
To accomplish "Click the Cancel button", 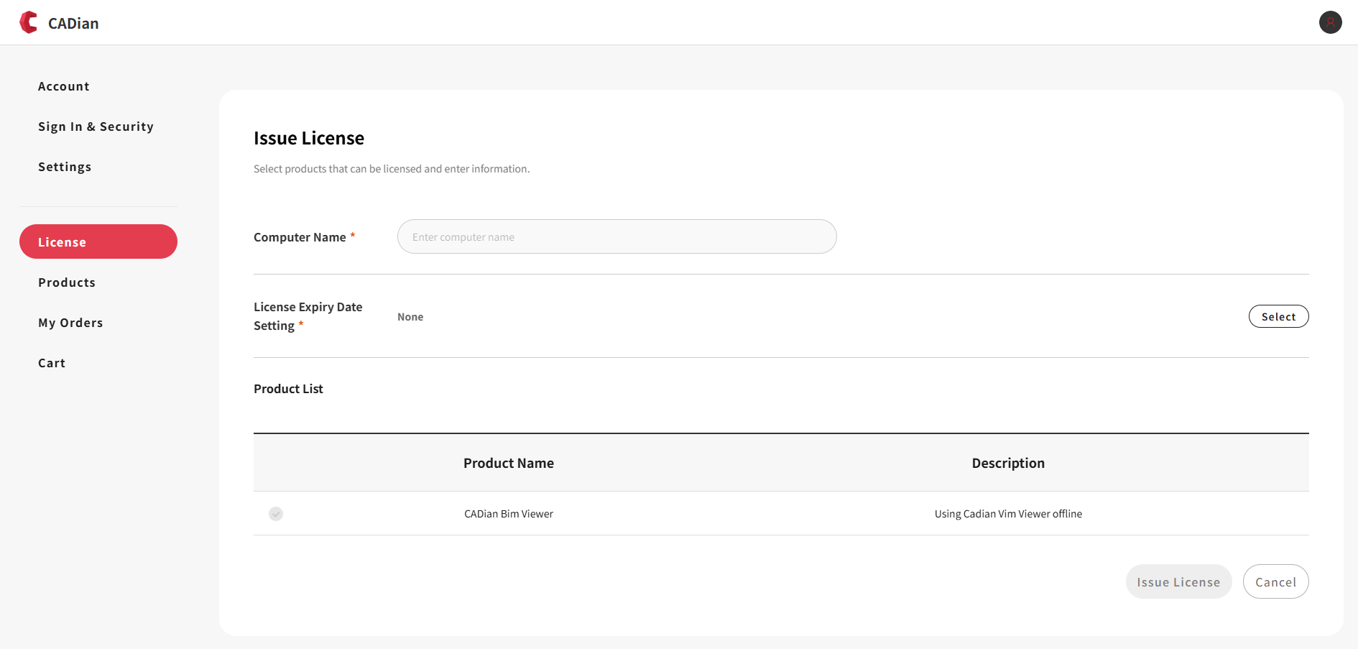I will (x=1275, y=581).
